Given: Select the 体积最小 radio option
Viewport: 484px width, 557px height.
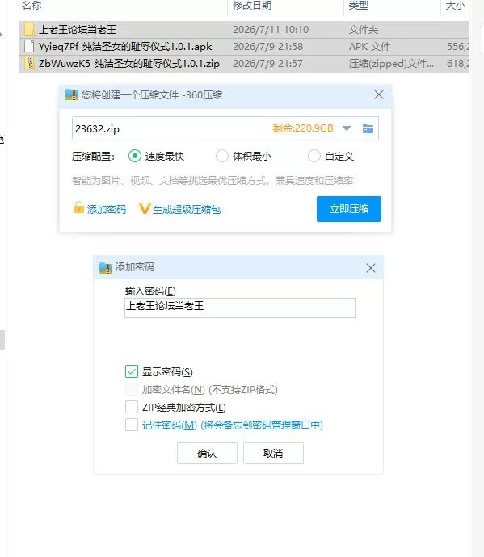Looking at the screenshot, I should (x=222, y=156).
